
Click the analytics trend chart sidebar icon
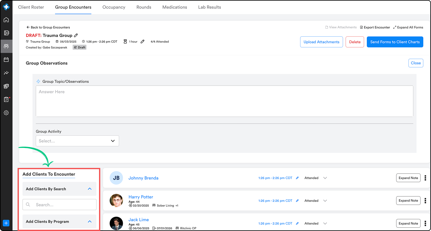[6, 73]
